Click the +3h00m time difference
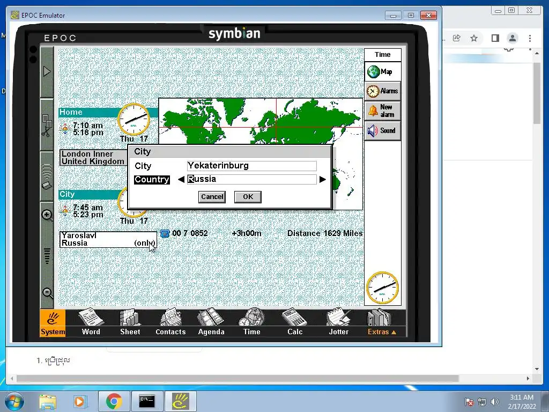 [x=247, y=233]
